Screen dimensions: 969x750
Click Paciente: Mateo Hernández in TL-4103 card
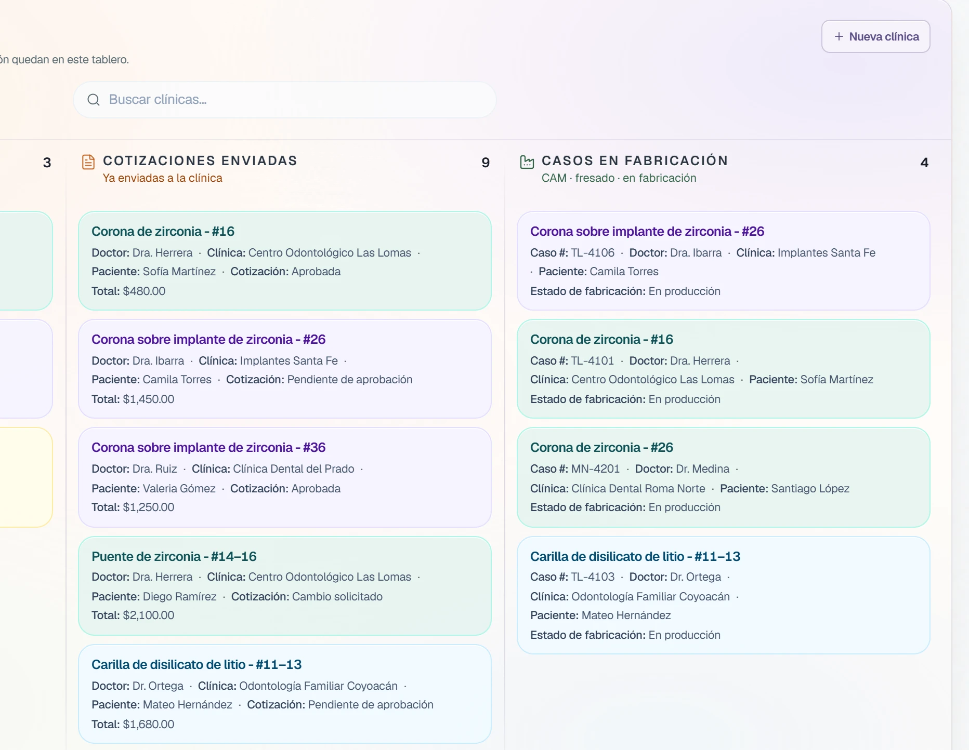pyautogui.click(x=600, y=615)
